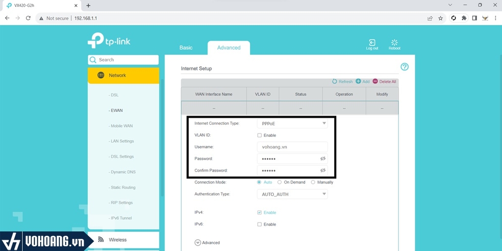502x251 pixels.
Task: Expand the Advanced section chevron
Action: [x=198, y=243]
